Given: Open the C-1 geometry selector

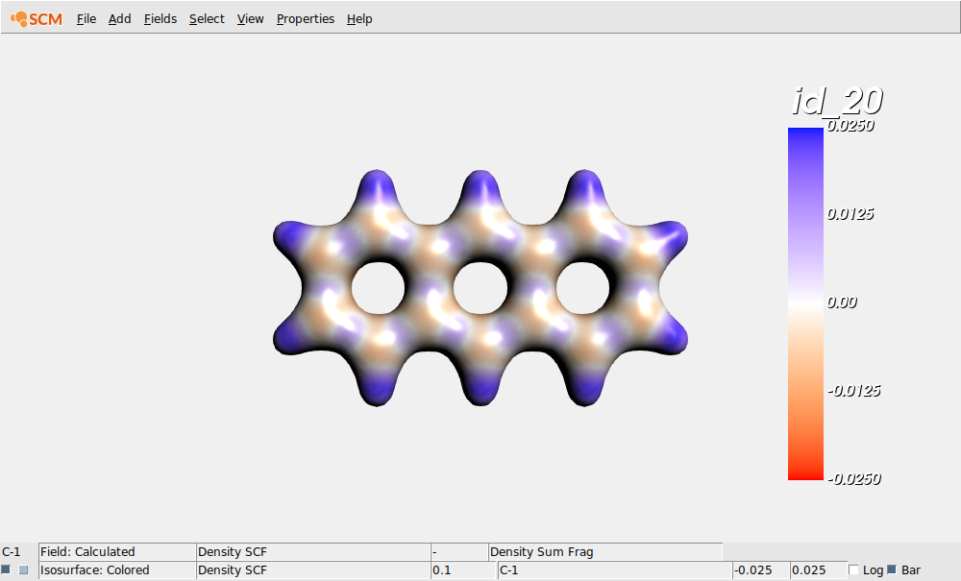Looking at the screenshot, I should pos(610,569).
